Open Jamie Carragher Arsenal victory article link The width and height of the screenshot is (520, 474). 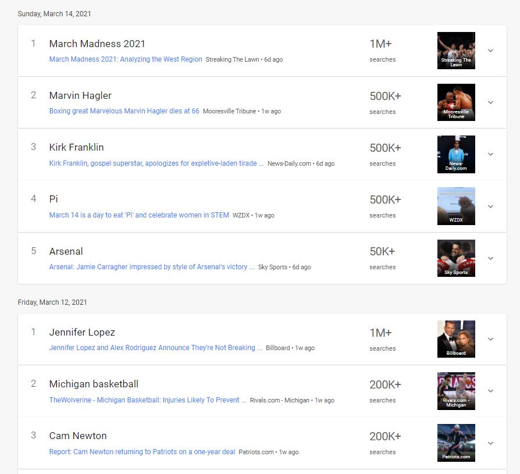coord(152,267)
